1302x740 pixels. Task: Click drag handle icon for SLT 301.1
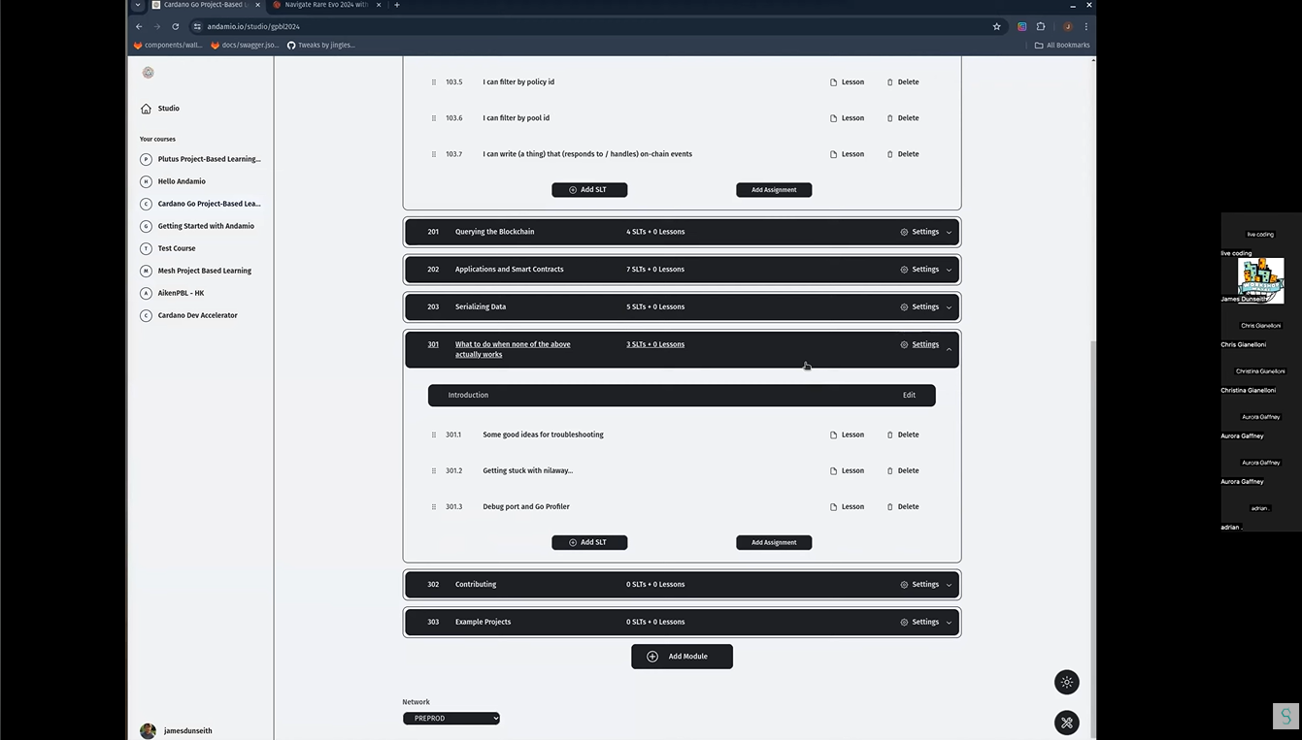(x=434, y=434)
